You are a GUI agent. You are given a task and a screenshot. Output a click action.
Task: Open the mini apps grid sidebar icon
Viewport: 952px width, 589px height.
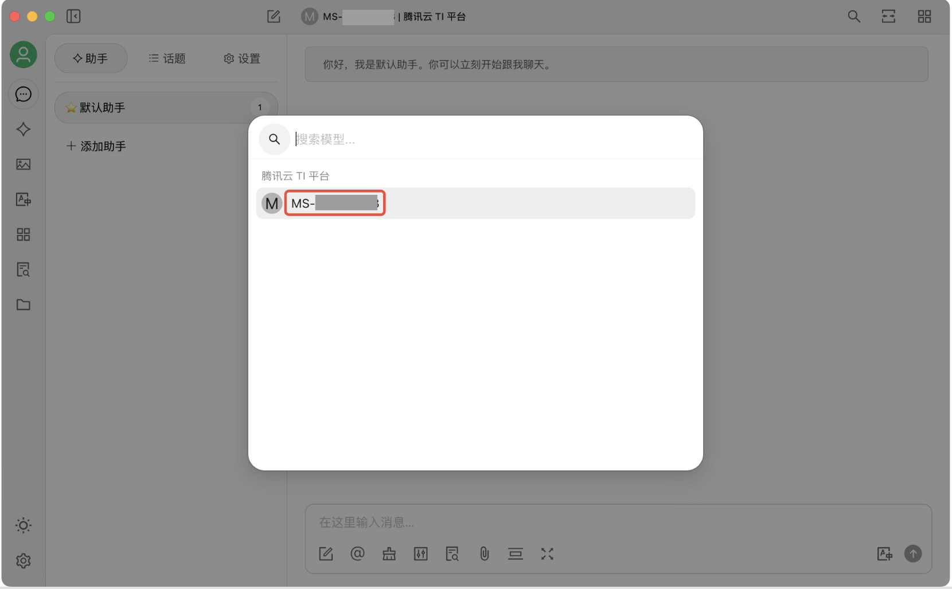24,234
